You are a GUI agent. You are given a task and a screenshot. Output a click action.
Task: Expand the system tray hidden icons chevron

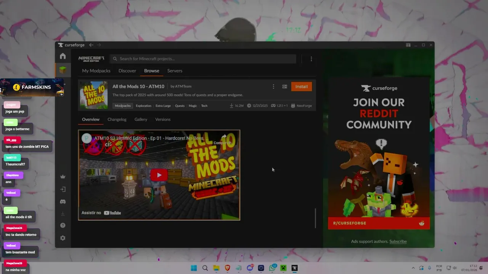(x=413, y=268)
